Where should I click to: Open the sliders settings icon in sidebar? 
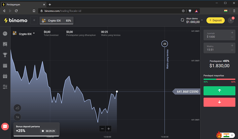pos(5,87)
